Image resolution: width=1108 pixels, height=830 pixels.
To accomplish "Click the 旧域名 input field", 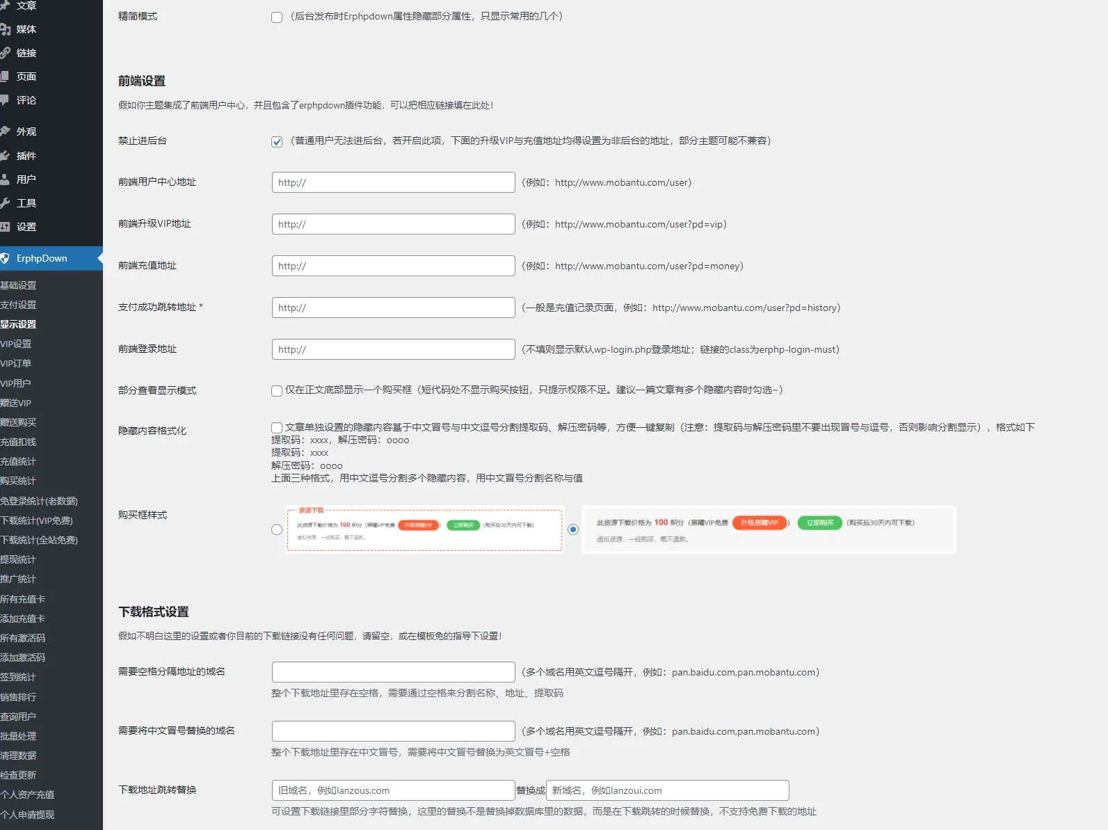I will click(x=394, y=790).
